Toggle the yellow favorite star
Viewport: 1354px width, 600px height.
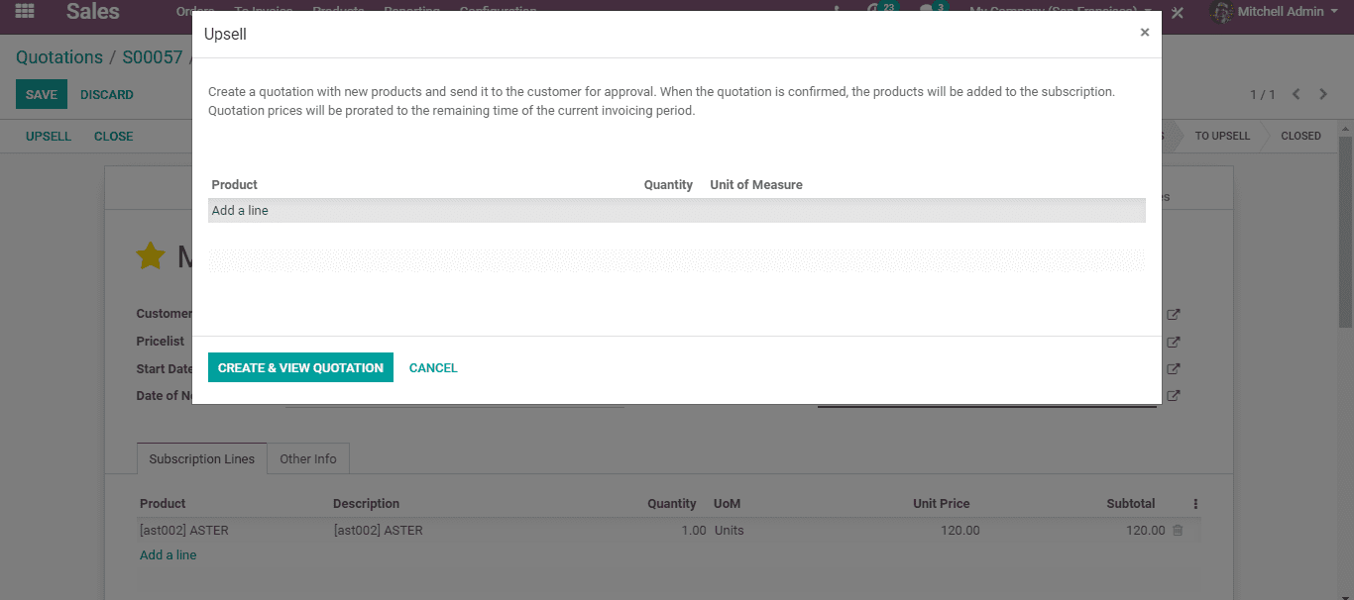pyautogui.click(x=151, y=256)
